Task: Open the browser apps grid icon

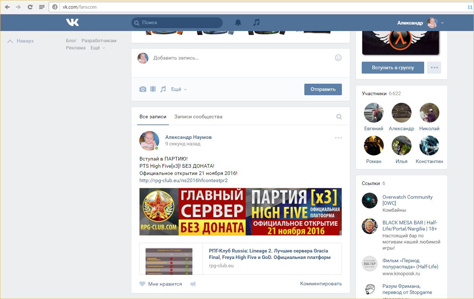Action: click(42, 7)
